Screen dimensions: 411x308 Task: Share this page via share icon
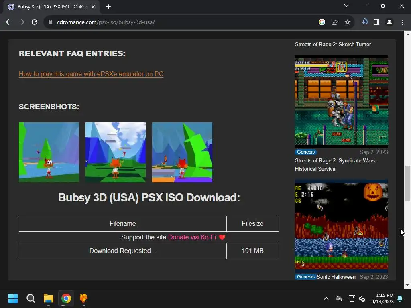335,22
